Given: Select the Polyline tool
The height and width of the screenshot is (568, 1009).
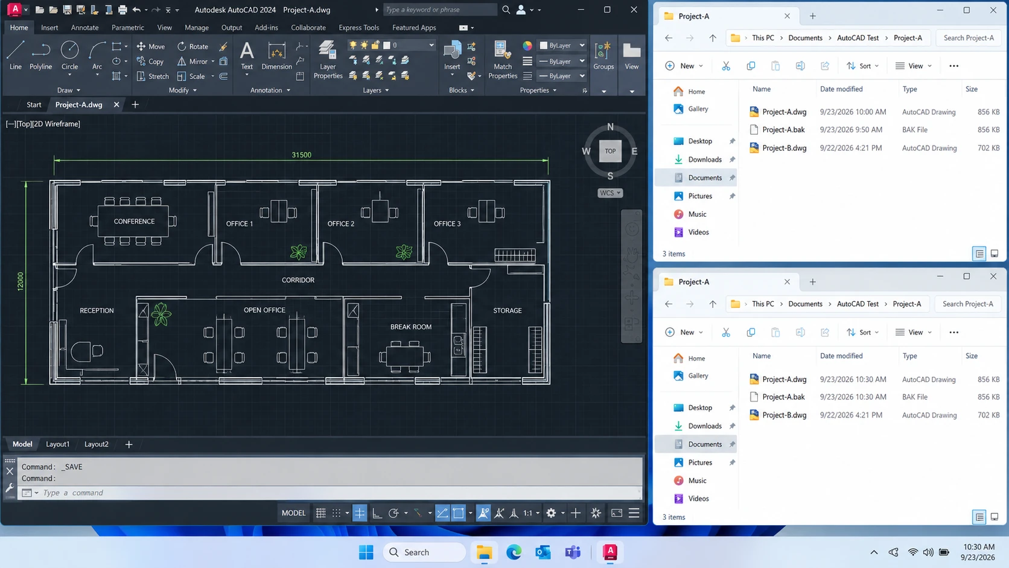Looking at the screenshot, I should (x=40, y=56).
